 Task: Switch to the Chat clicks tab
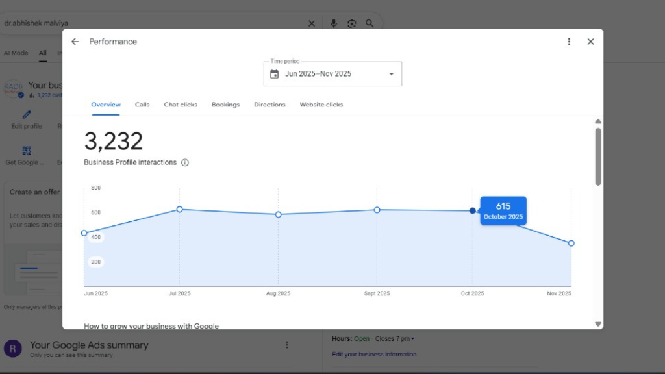click(x=181, y=105)
